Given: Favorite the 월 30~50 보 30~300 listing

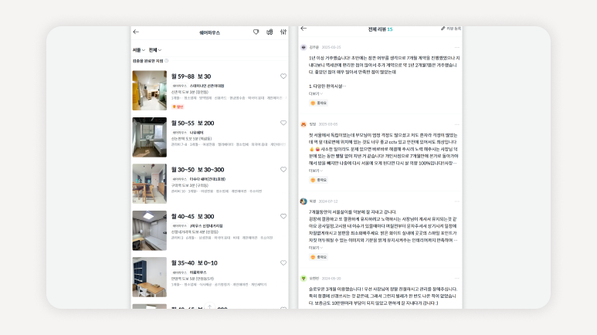Looking at the screenshot, I should pos(283,169).
